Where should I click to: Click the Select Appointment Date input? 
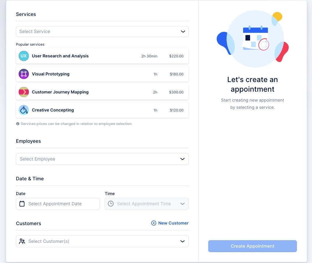58,203
